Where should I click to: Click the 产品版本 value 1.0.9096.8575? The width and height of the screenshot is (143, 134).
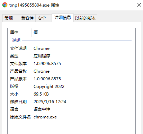pyautogui.click(x=47, y=79)
